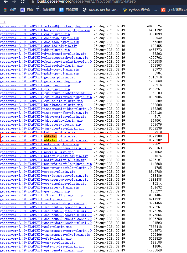Download the backup-restore-plugin.zip file

(45, 30)
